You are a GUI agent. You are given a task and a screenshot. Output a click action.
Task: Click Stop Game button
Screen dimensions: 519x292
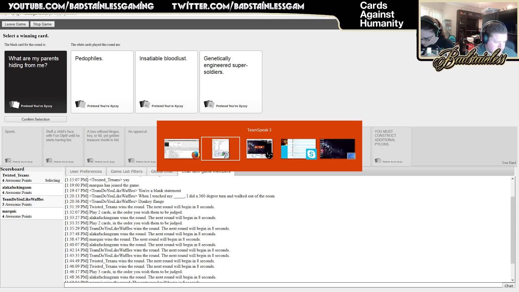[42, 24]
